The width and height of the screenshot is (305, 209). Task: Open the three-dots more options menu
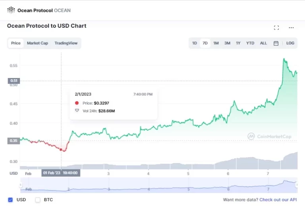pyautogui.click(x=291, y=28)
